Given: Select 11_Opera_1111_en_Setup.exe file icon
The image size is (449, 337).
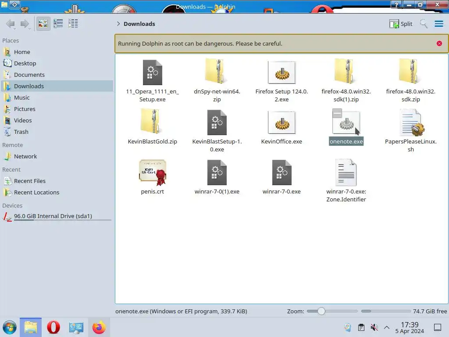Looking at the screenshot, I should 152,72.
